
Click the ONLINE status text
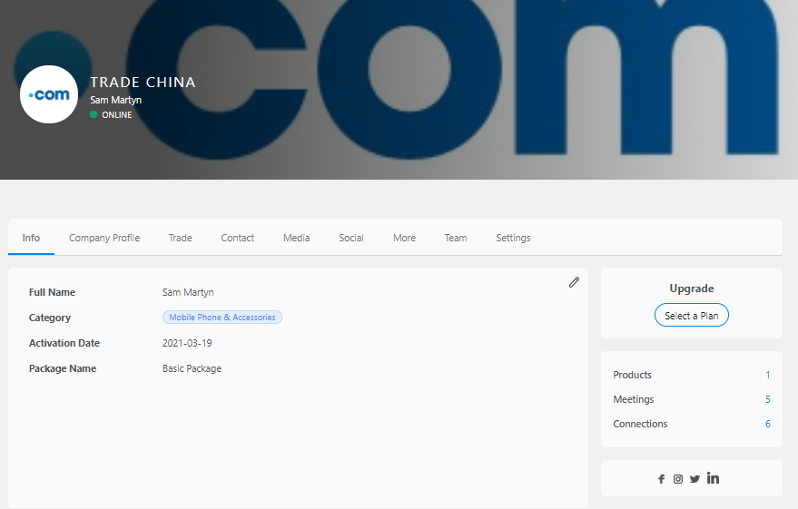pyautogui.click(x=117, y=115)
